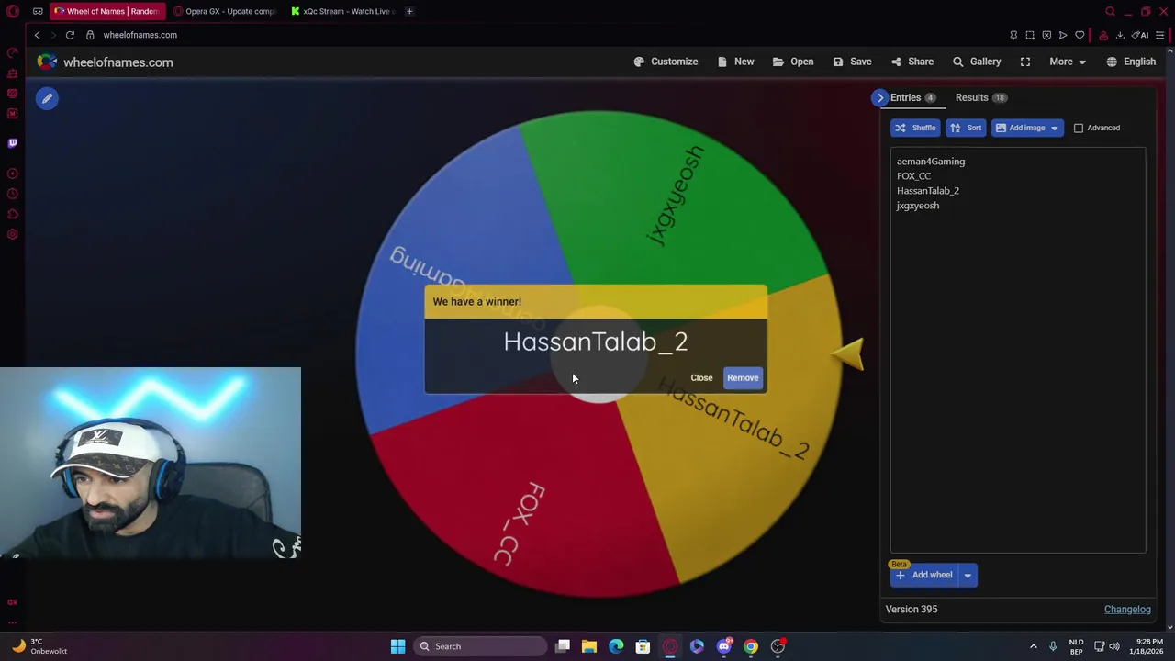
Task: Click the Opera GX menu logo
Action: point(13,11)
